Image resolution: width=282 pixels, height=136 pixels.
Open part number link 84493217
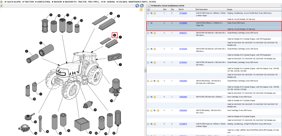[183, 33]
